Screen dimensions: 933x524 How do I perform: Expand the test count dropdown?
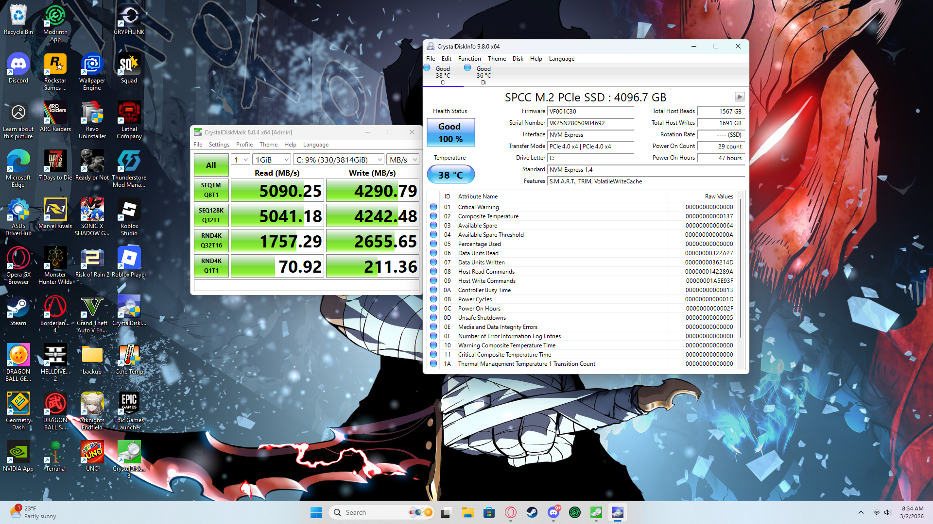241,160
